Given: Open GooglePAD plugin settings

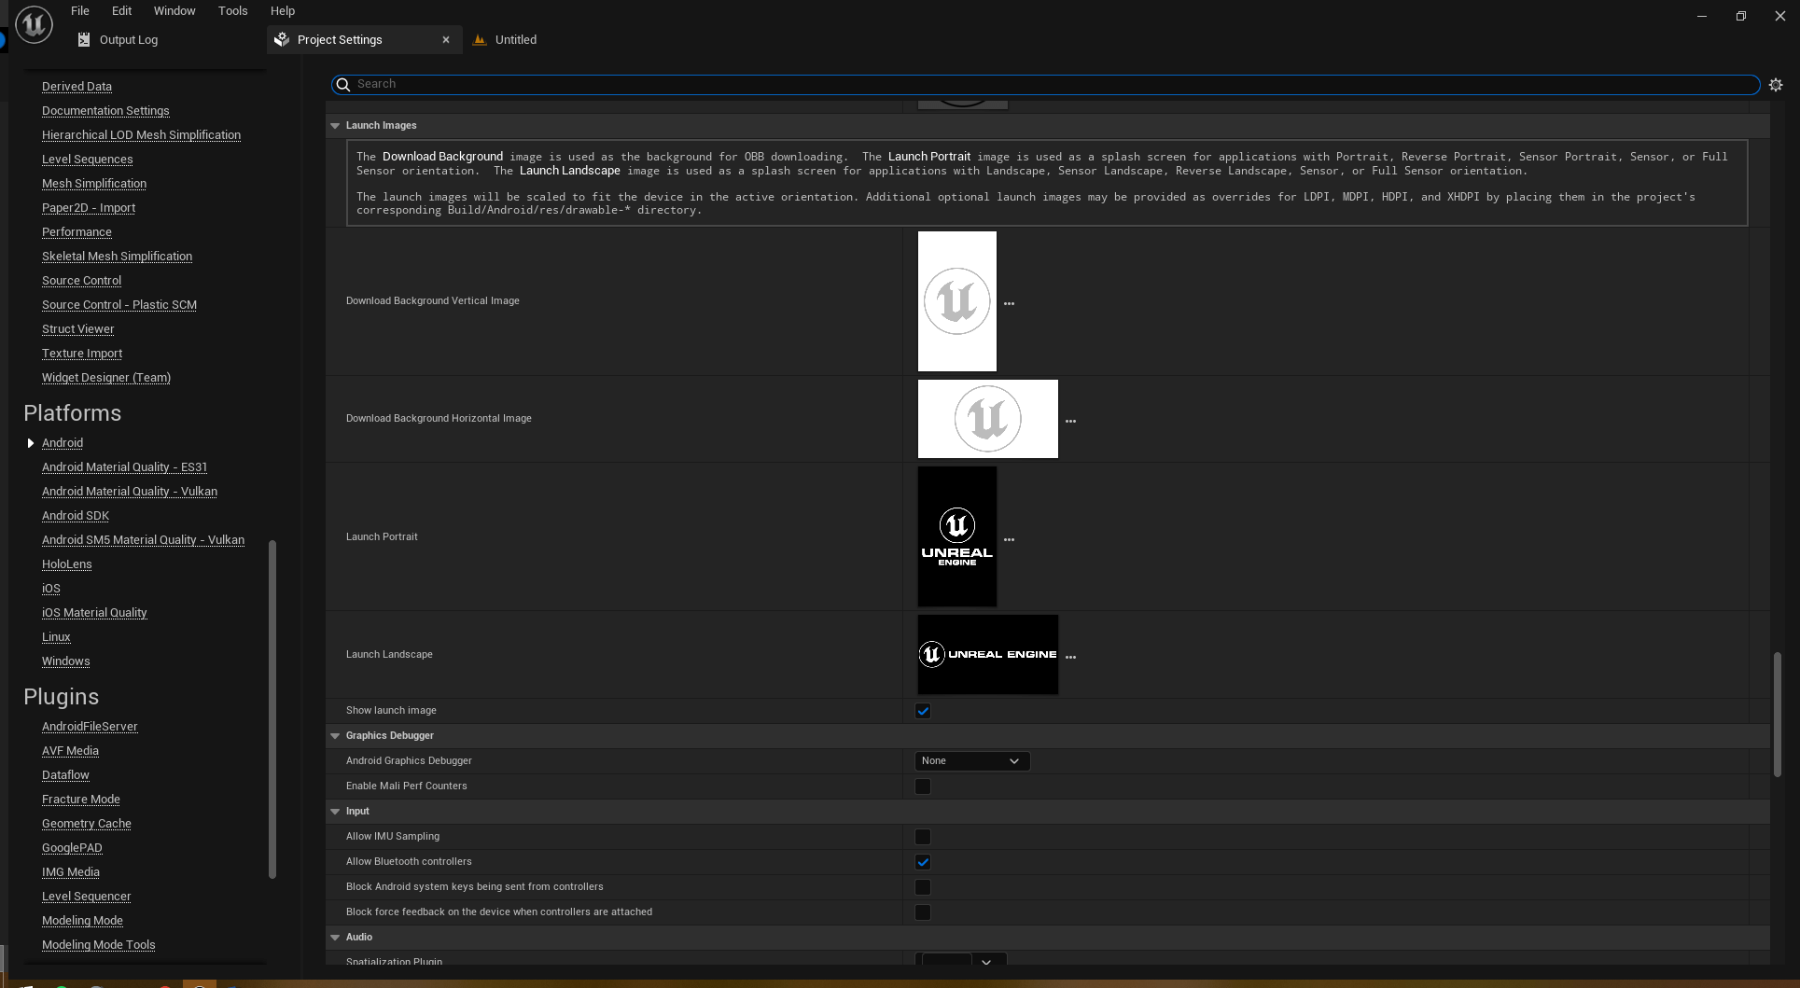Looking at the screenshot, I should pyautogui.click(x=72, y=848).
